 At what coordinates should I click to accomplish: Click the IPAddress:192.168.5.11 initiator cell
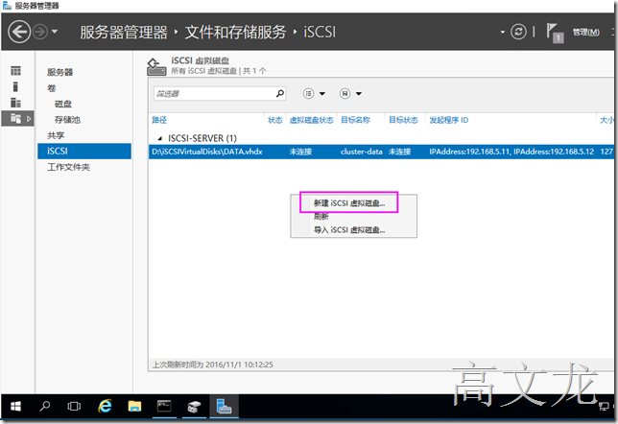point(511,152)
